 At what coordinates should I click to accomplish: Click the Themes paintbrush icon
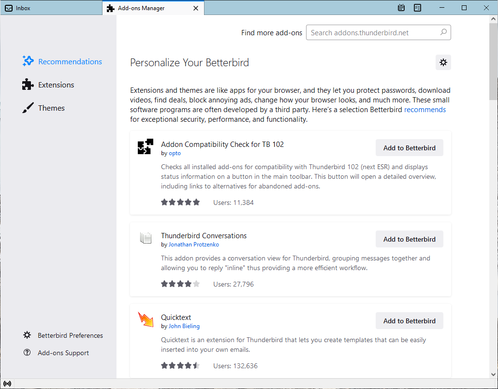tap(28, 108)
